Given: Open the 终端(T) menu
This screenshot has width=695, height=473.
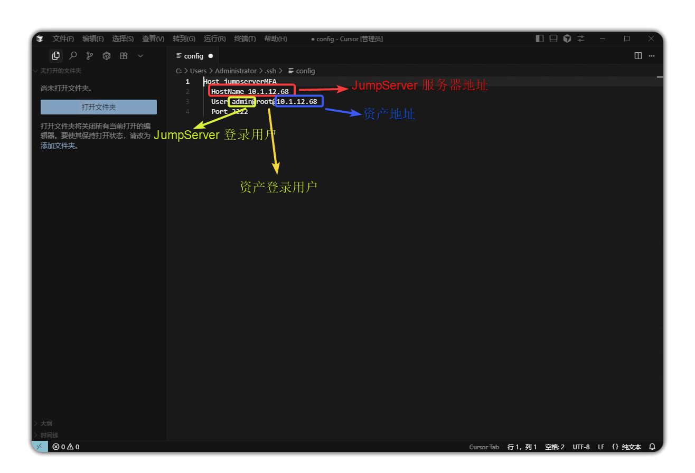Looking at the screenshot, I should (245, 38).
